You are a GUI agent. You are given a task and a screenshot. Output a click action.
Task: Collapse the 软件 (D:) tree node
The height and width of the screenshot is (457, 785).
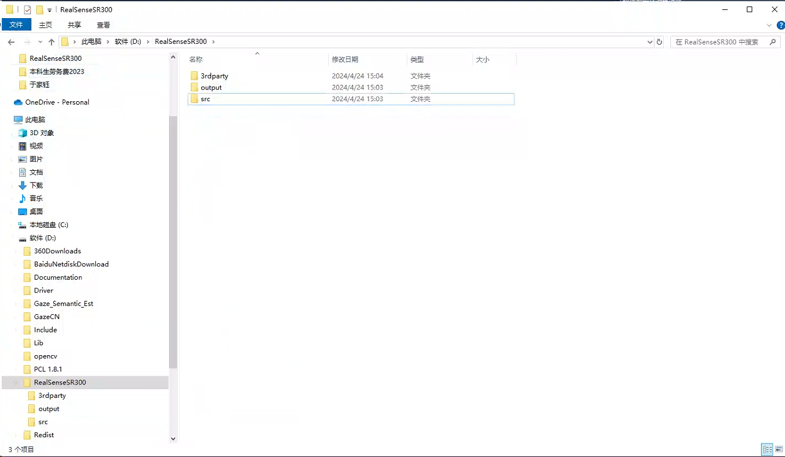pos(12,238)
